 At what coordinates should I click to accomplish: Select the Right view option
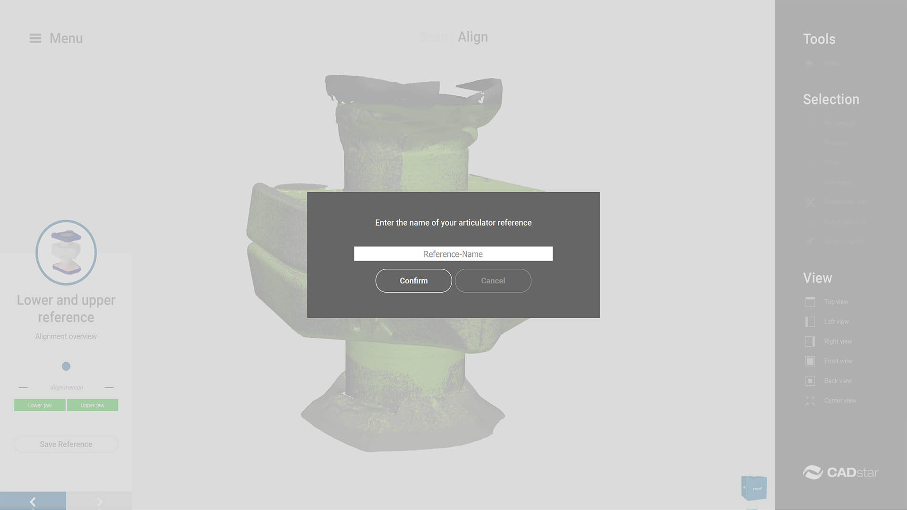837,341
